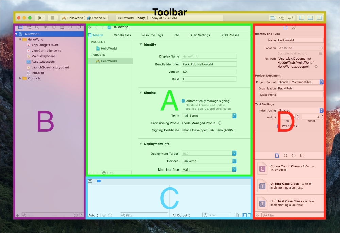Open the Symbol navigator
This screenshot has width=340, height=233.
(29, 27)
